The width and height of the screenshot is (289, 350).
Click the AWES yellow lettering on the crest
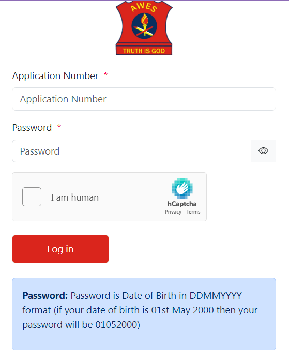pos(144,7)
